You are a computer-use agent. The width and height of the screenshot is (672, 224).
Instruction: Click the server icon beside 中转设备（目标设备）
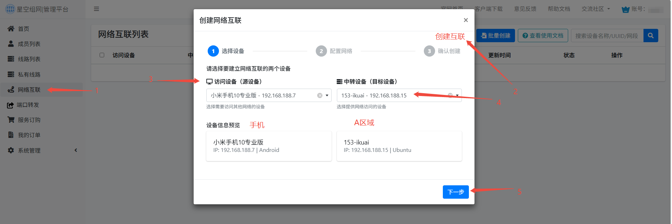click(339, 82)
